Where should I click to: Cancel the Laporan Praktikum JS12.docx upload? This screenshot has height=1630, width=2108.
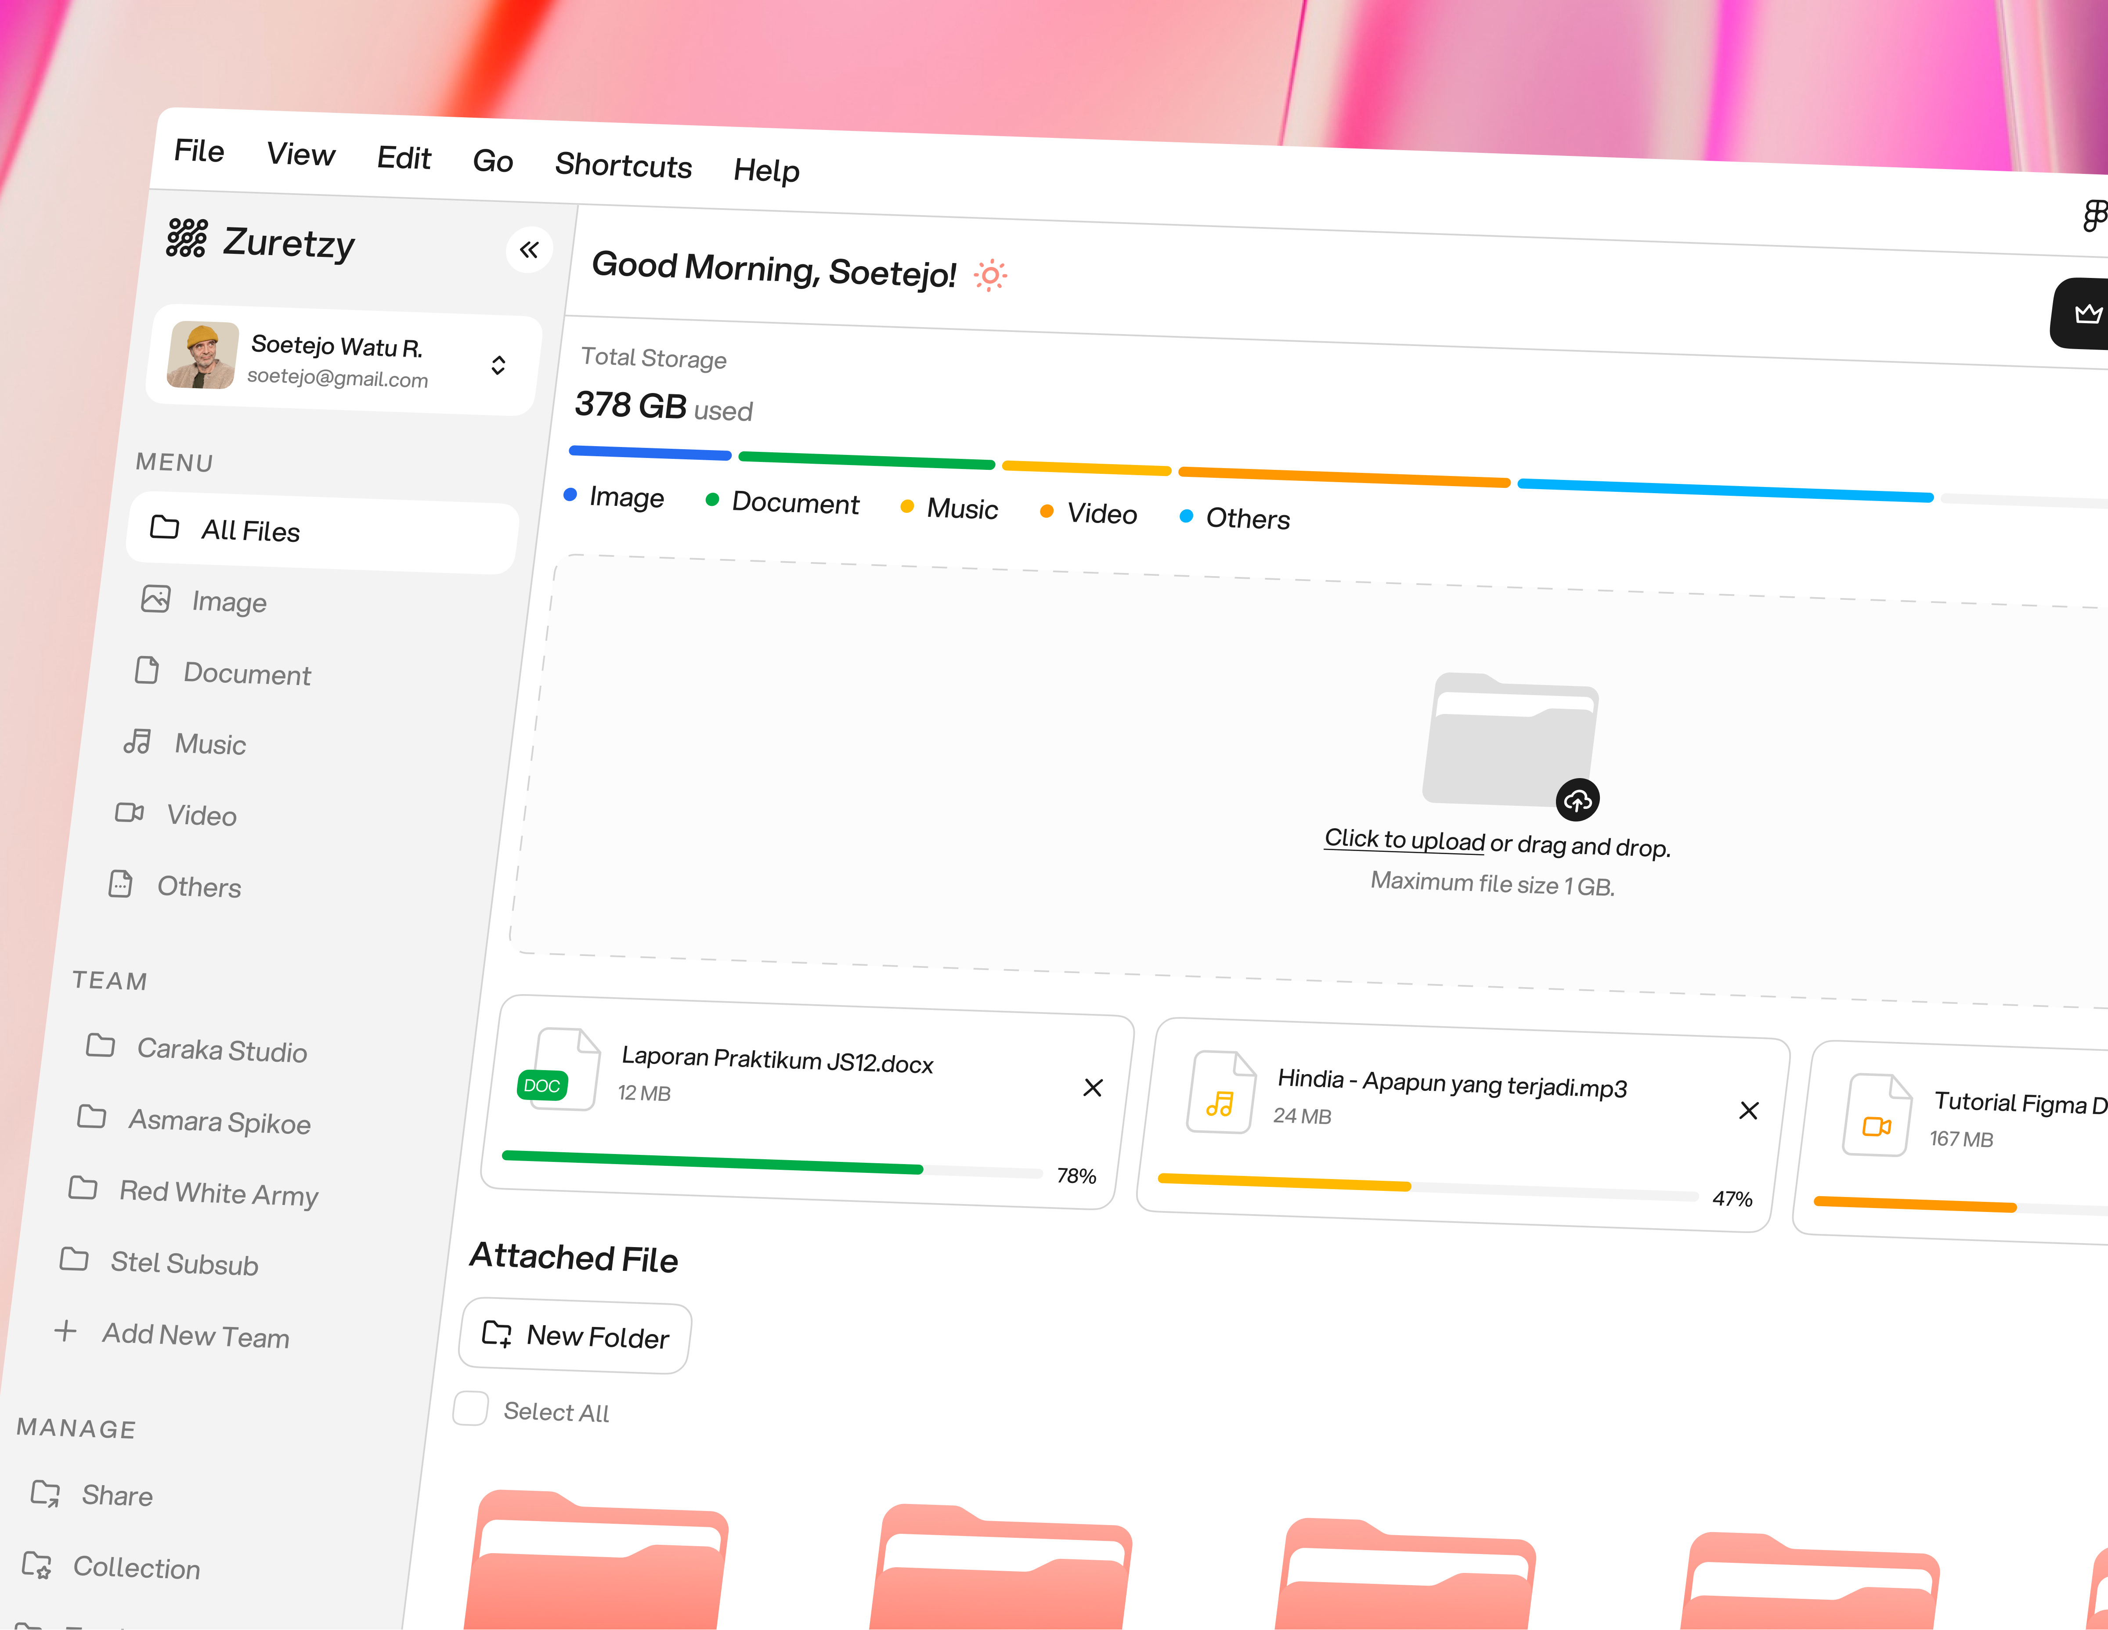(1093, 1088)
